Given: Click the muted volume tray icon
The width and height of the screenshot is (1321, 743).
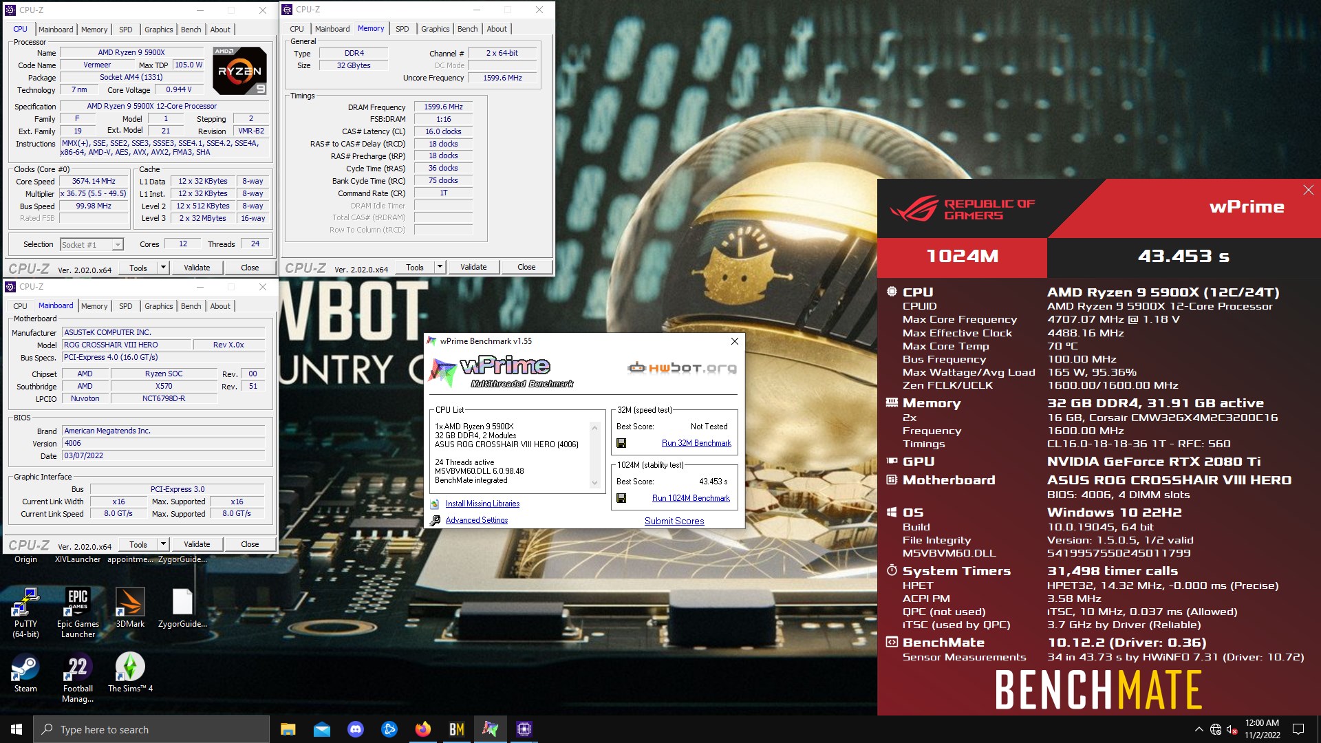Looking at the screenshot, I should click(x=1232, y=729).
